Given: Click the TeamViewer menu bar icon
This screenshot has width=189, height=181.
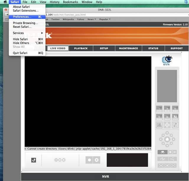Looking at the screenshot, I should 186,2.
